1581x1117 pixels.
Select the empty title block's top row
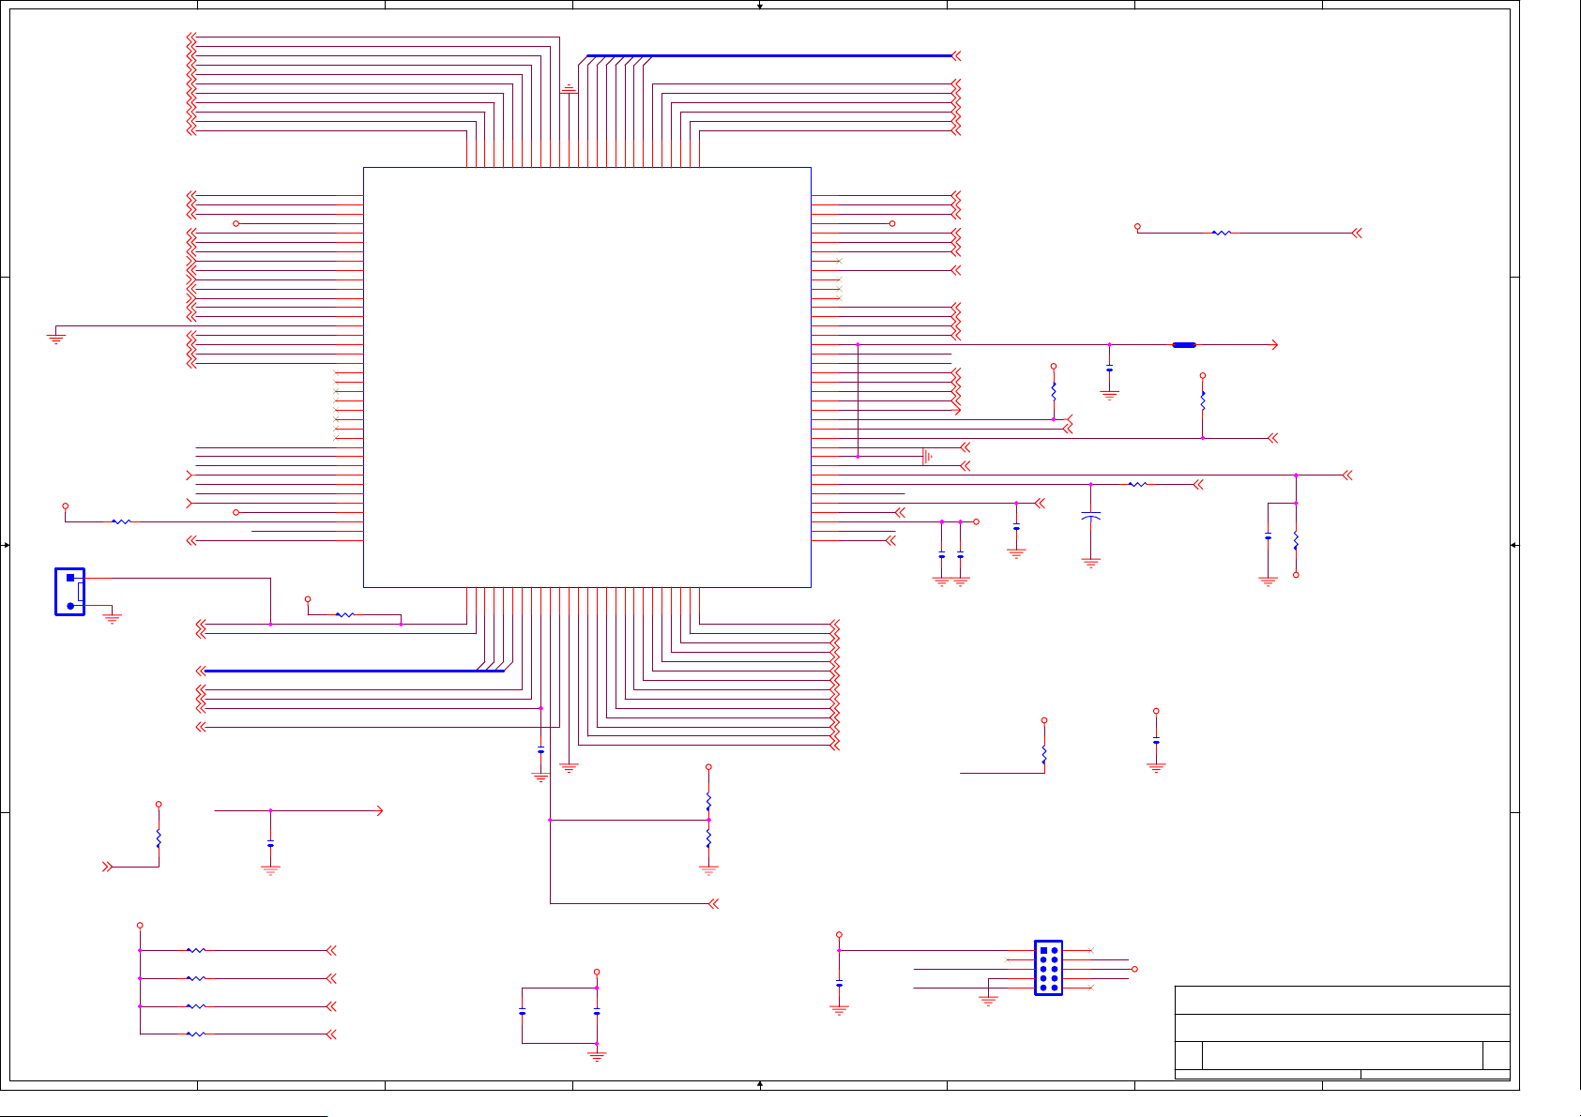[1343, 1000]
